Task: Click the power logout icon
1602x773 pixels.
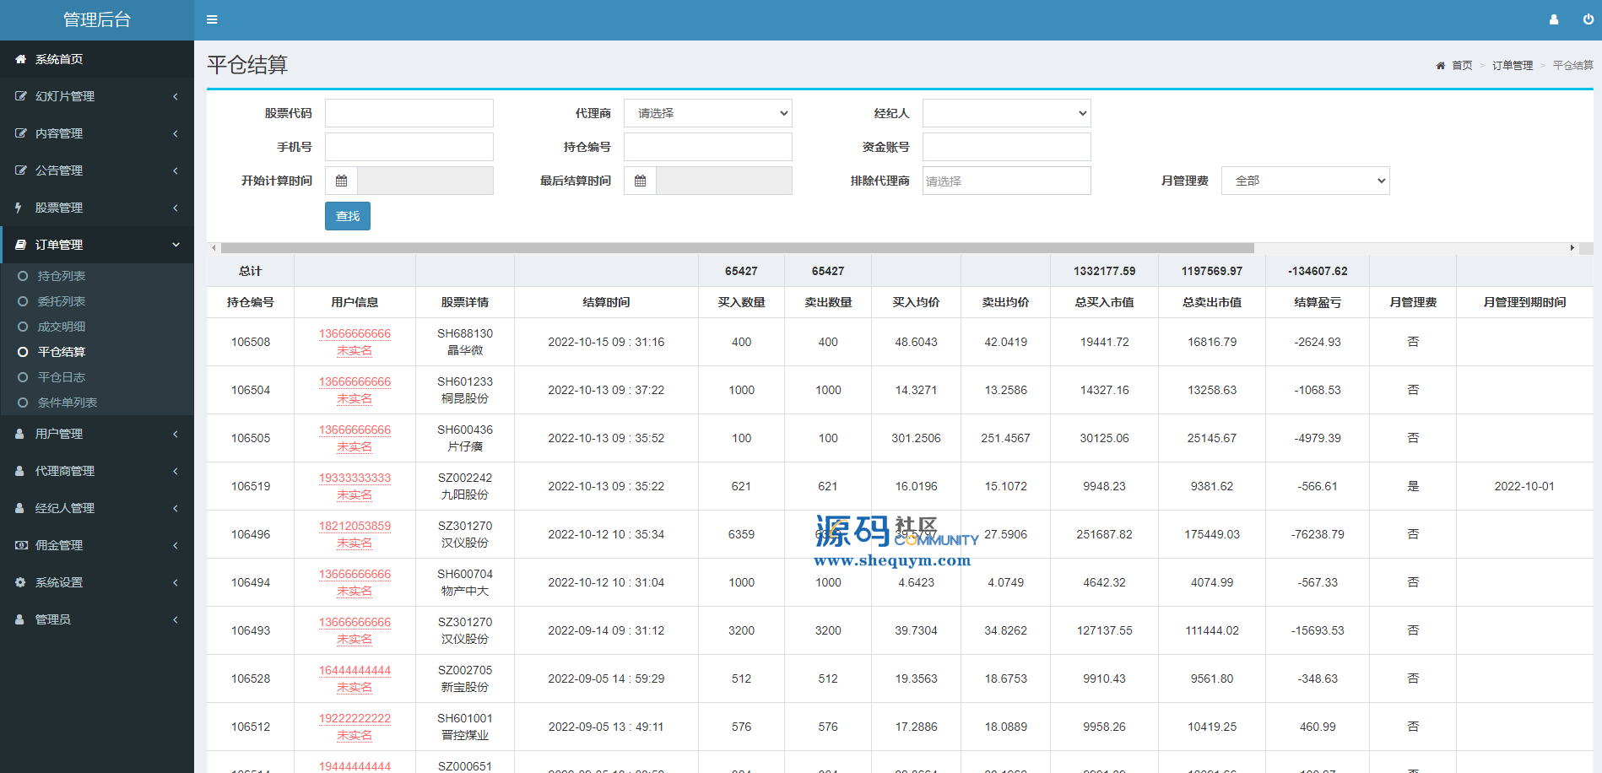Action: (1588, 19)
